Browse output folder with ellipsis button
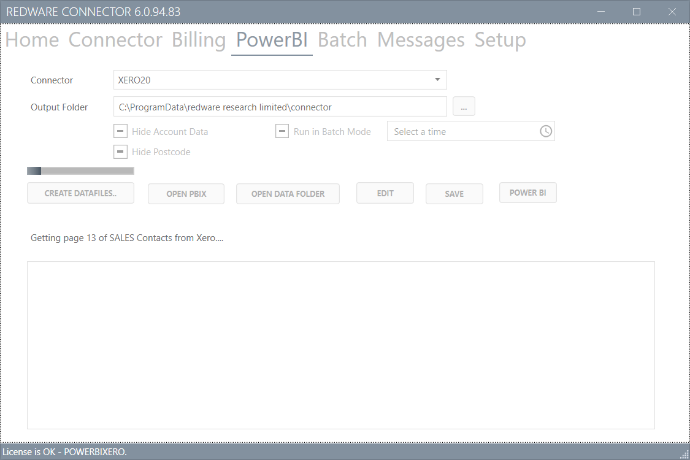This screenshot has width=690, height=460. (x=464, y=107)
